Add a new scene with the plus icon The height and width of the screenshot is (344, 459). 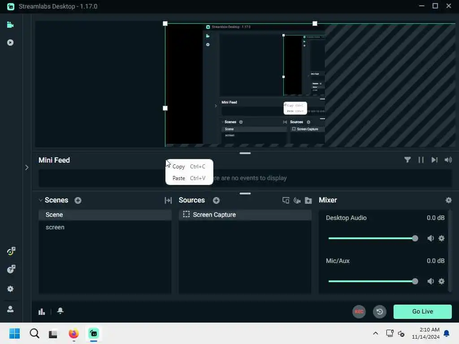[x=78, y=200]
